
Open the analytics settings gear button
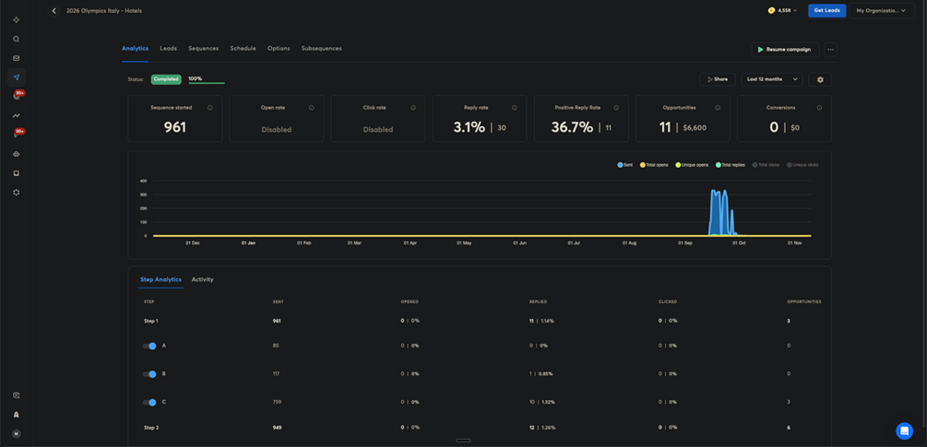820,79
